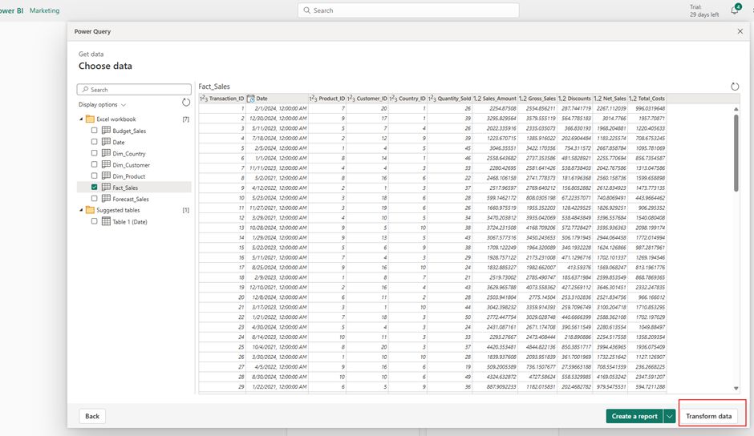The width and height of the screenshot is (754, 436).
Task: Click the Excel workbook folder icon
Action: pyautogui.click(x=91, y=119)
